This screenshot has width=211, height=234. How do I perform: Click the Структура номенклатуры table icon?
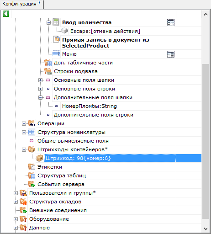point(32,132)
